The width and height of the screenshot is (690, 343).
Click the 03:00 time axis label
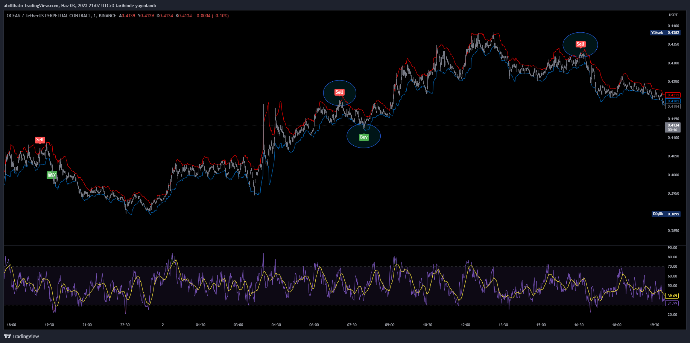(x=239, y=325)
